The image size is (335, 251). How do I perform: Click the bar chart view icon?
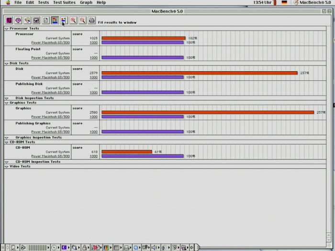point(55,21)
